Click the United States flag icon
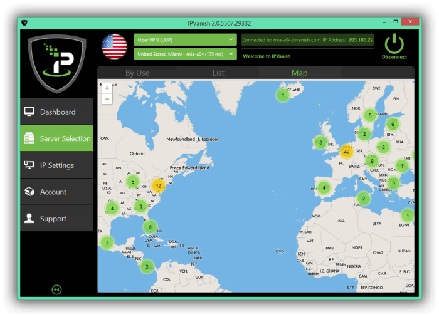439x317 pixels. (114, 47)
